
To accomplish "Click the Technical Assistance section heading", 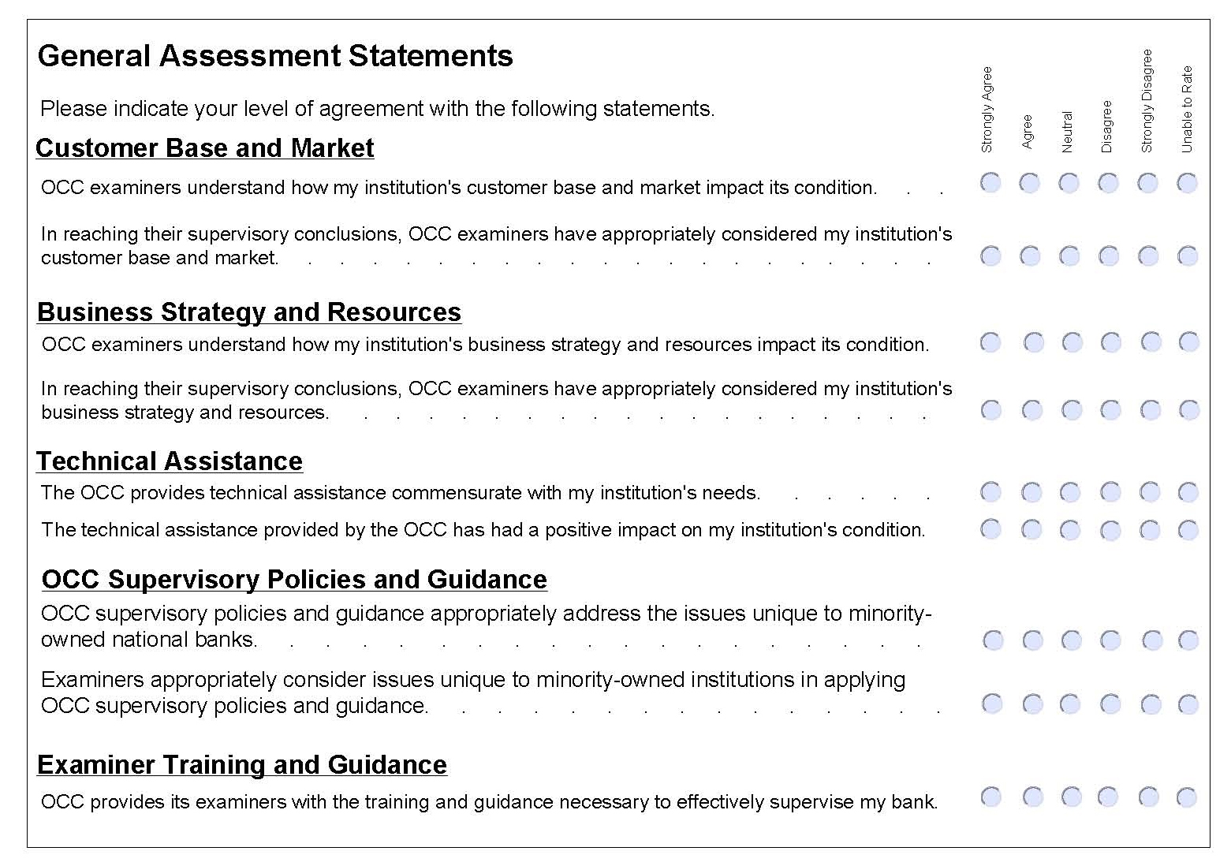I will point(170,461).
